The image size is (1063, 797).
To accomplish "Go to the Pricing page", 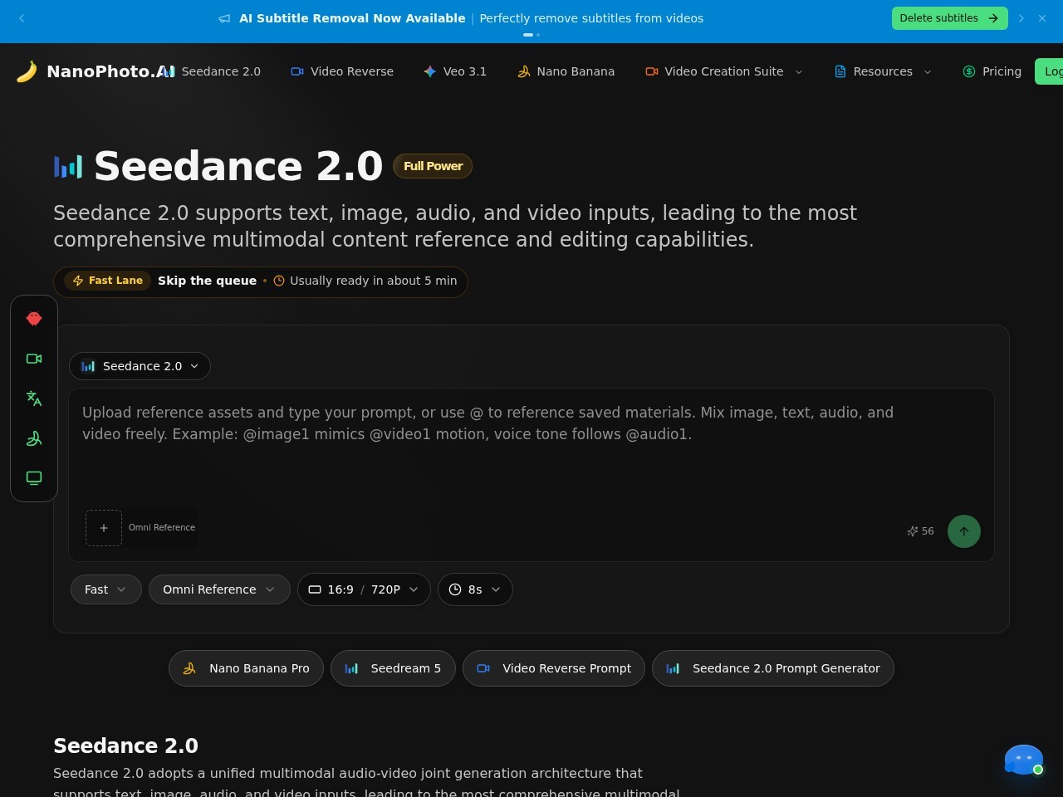I will tap(992, 71).
